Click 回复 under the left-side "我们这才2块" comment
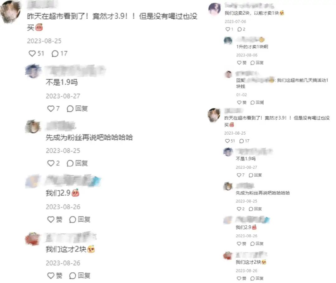This screenshot has width=336, height=283. (x=80, y=276)
